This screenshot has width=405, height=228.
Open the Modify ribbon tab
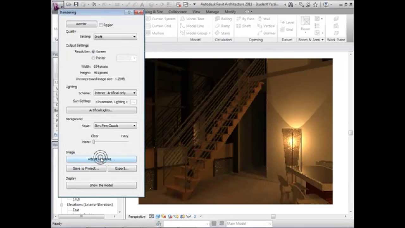pos(230,12)
